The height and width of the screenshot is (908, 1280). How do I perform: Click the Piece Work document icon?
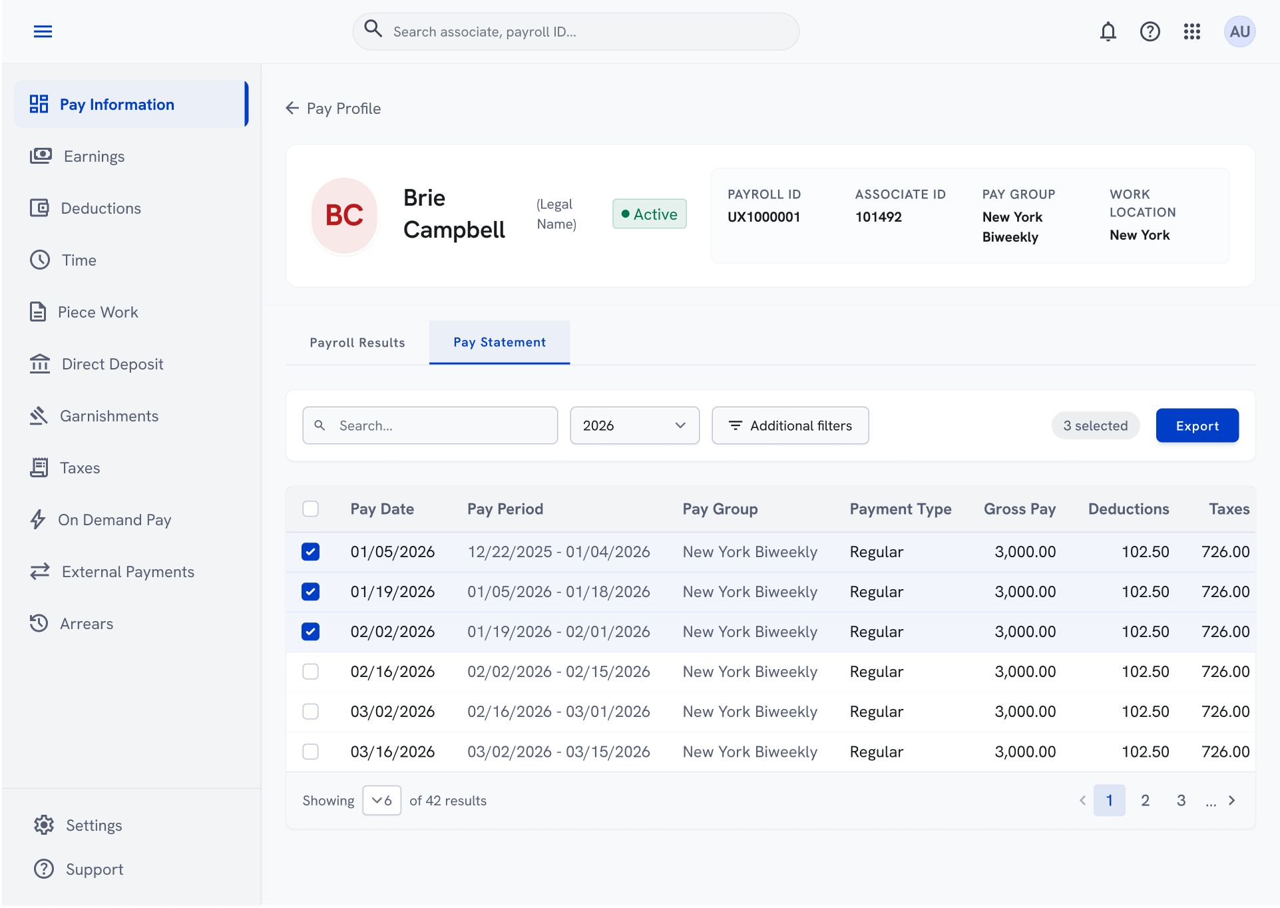pos(38,312)
